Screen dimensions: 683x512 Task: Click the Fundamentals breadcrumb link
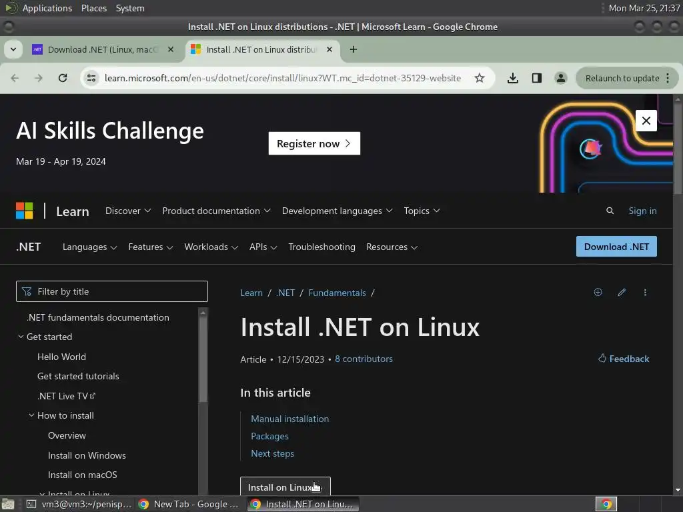pyautogui.click(x=337, y=293)
